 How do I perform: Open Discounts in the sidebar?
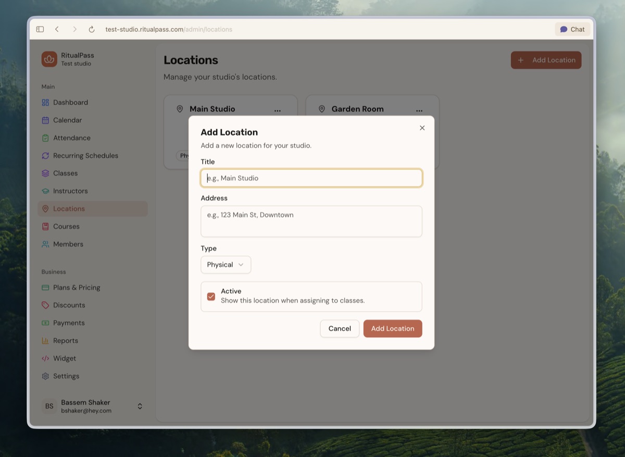(x=93, y=305)
